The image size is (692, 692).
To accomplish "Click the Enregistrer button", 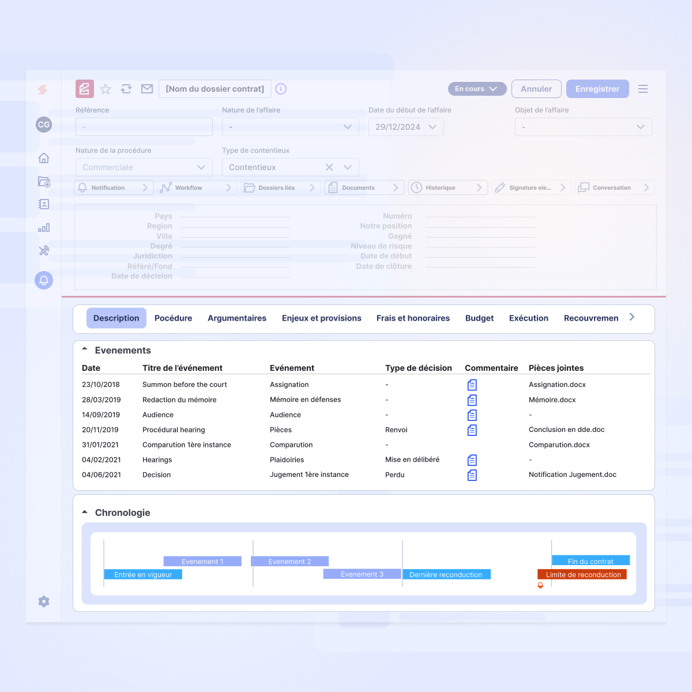I will pyautogui.click(x=597, y=89).
